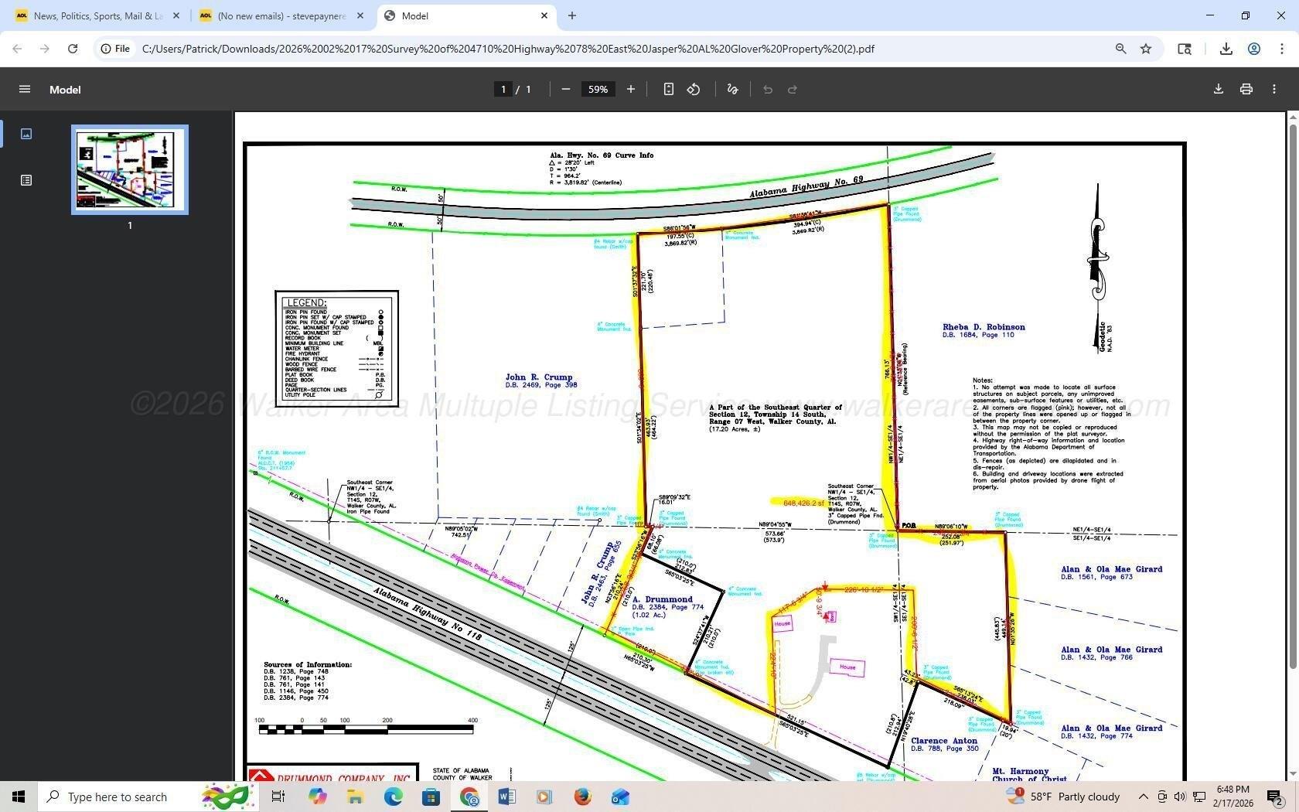This screenshot has height=812, width=1299.
Task: Print the survey document
Action: pos(1246,89)
